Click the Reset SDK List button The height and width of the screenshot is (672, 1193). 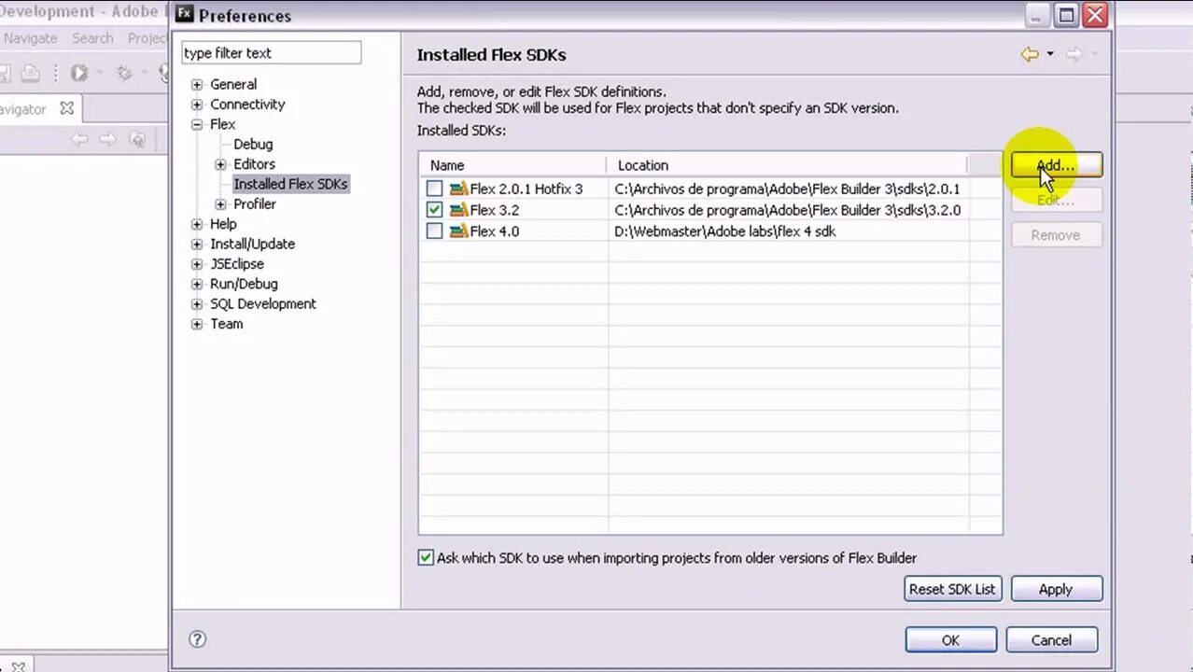[952, 589]
